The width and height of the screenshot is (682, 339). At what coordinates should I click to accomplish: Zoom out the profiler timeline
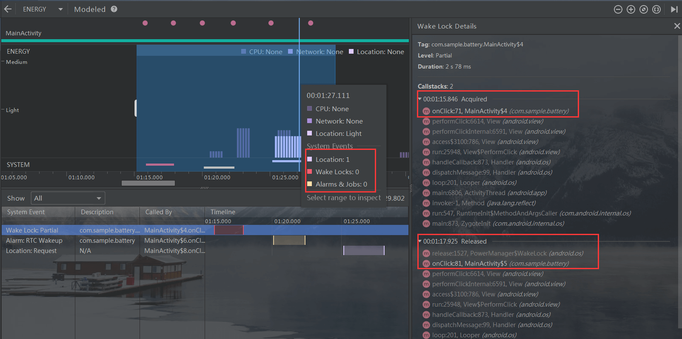[x=618, y=9]
